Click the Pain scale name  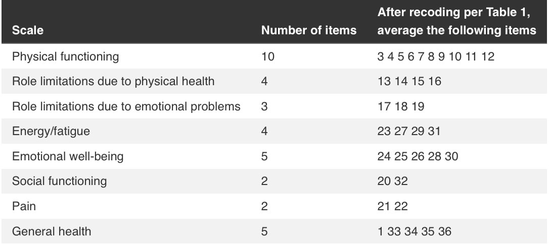(24, 206)
